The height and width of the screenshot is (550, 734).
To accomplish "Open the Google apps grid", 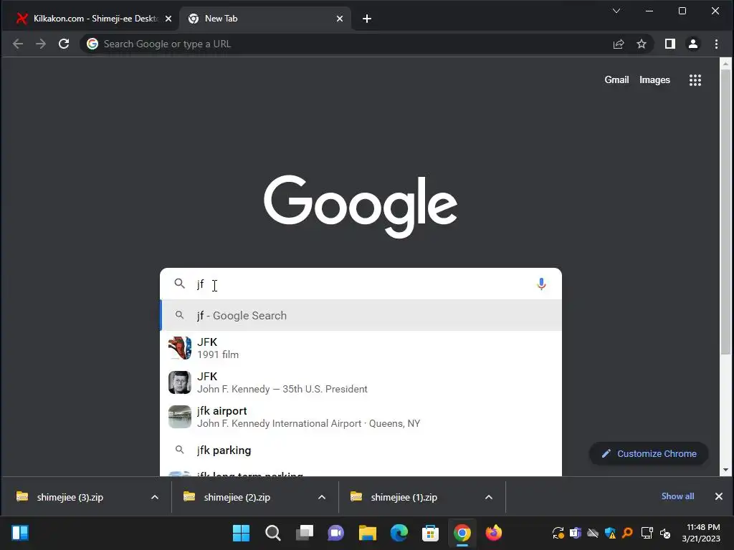I will point(695,80).
